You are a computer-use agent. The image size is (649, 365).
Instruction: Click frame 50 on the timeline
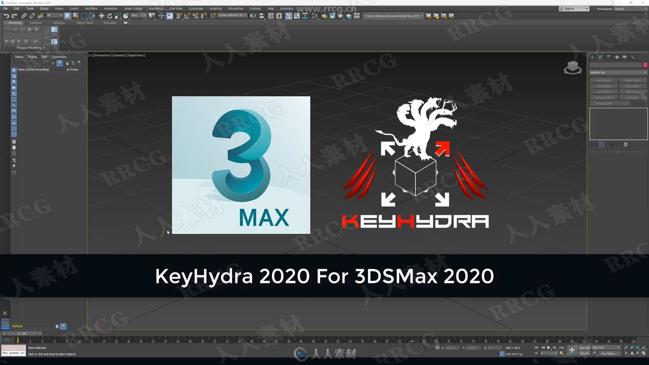(325, 340)
